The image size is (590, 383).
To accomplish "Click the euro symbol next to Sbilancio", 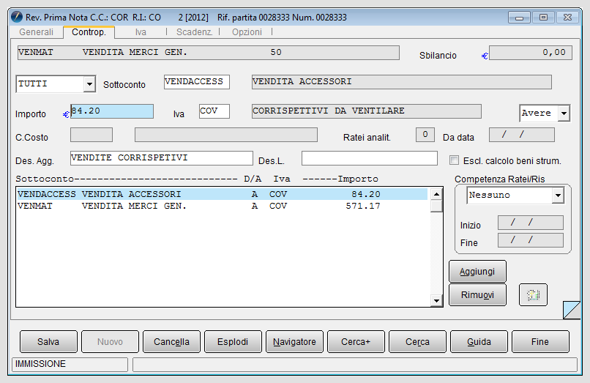I will click(x=485, y=56).
